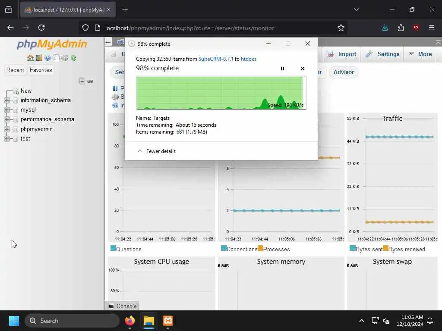Open the phpMyAdmin Console bar

coord(123,306)
